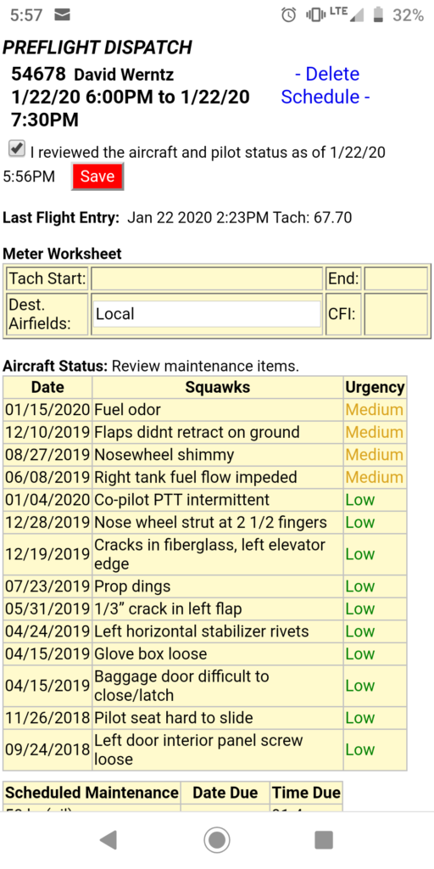Tap the vibrate mode status icon
This screenshot has width=434, height=869.
[315, 15]
